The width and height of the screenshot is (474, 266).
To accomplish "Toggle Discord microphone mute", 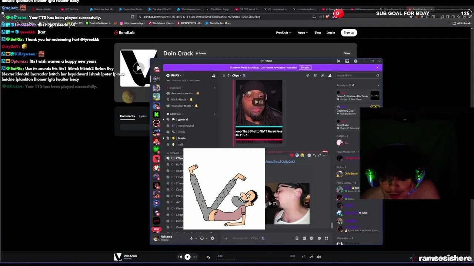I will [191, 238].
